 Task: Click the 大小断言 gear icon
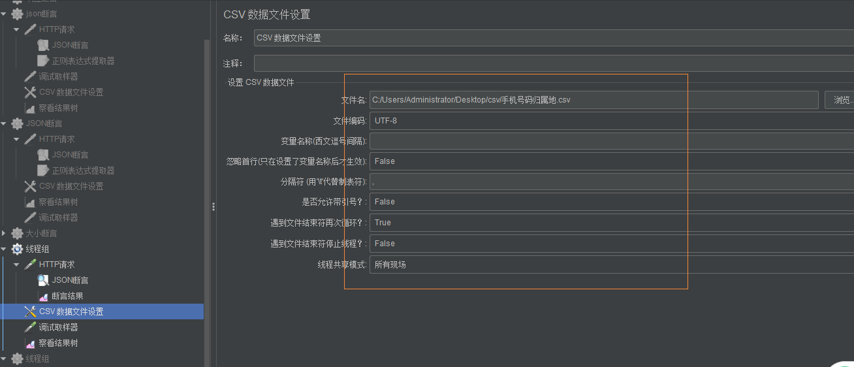(x=18, y=233)
